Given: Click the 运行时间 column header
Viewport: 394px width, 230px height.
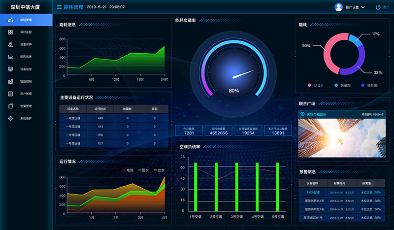Looking at the screenshot, I should click(100, 109).
